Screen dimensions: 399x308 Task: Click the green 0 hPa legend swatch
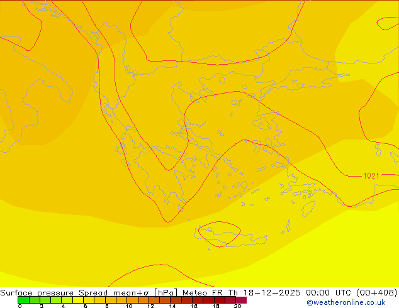23,300
